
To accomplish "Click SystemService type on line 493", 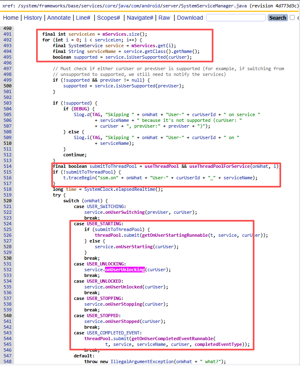I will pyautogui.click(x=85, y=46).
